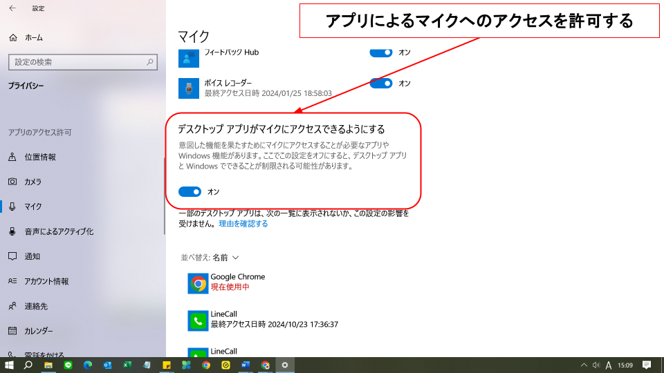The width and height of the screenshot is (664, 373).
Task: Open 連絡先 privacy settings
Action: point(36,306)
